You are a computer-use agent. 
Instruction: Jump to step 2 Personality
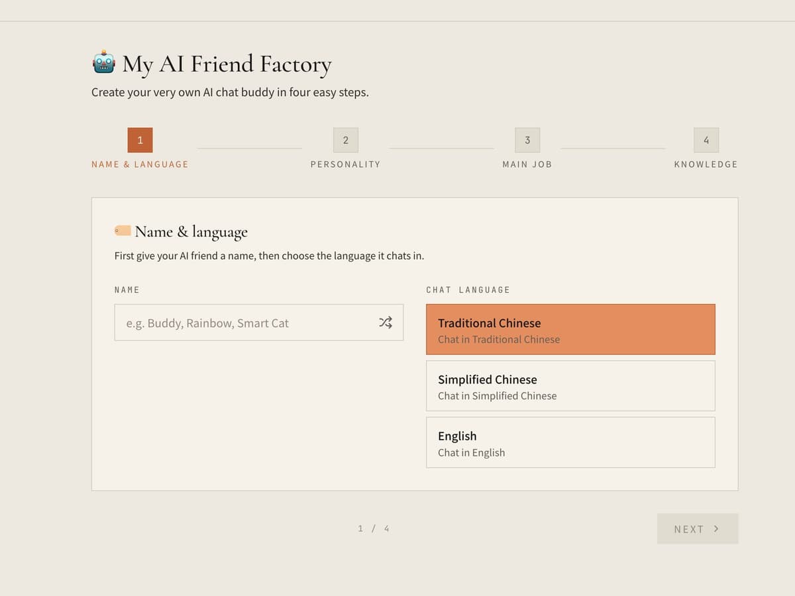pyautogui.click(x=346, y=148)
